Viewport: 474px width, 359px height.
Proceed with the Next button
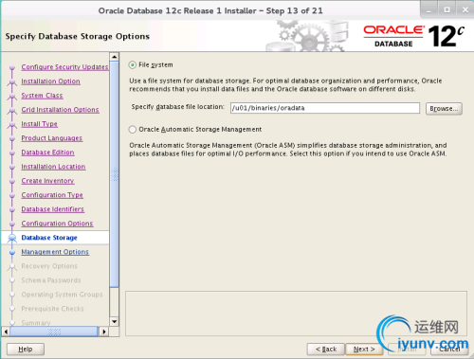(x=364, y=350)
